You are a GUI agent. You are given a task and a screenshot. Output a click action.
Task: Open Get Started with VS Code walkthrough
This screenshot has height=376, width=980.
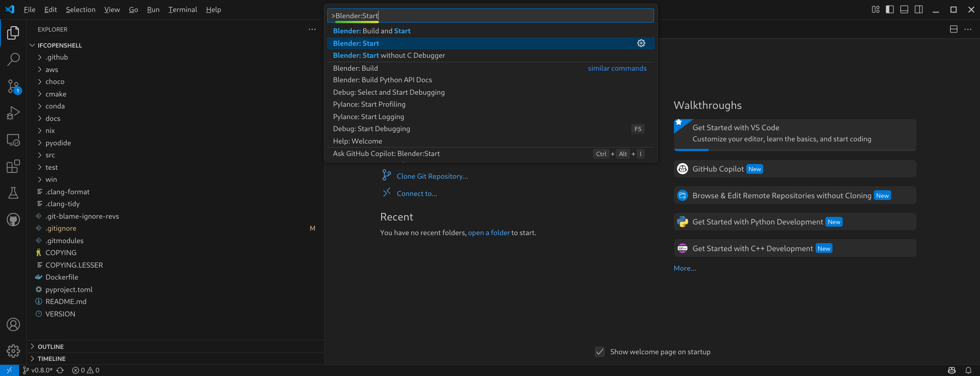point(795,135)
